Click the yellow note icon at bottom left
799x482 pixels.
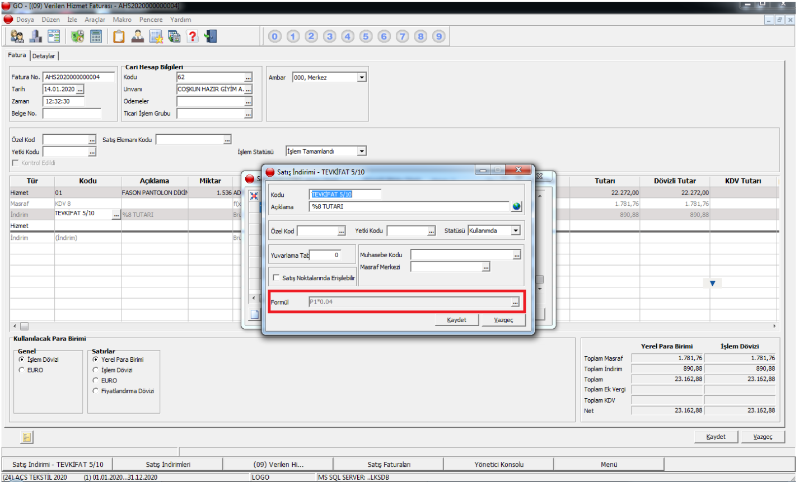tap(27, 437)
